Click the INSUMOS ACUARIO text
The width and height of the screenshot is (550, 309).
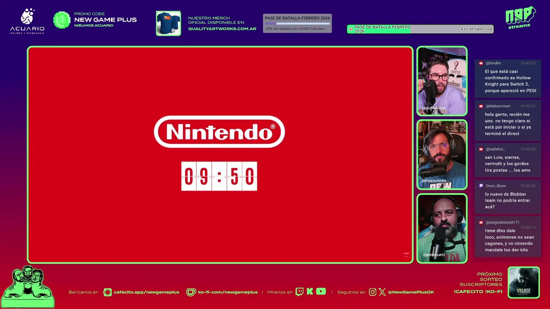(x=94, y=25)
